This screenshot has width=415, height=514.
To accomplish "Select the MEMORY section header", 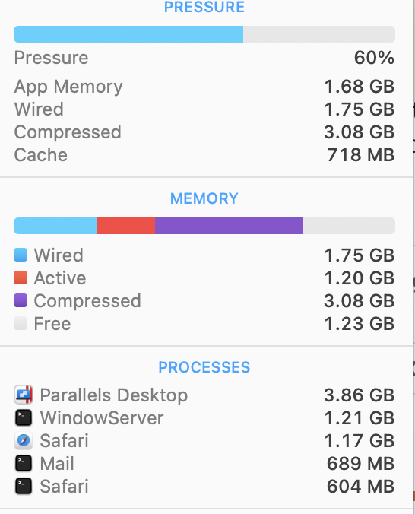I will click(x=204, y=198).
